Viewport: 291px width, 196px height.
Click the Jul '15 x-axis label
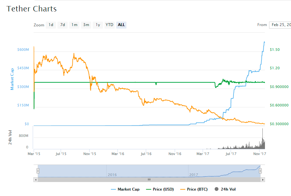point(61,154)
